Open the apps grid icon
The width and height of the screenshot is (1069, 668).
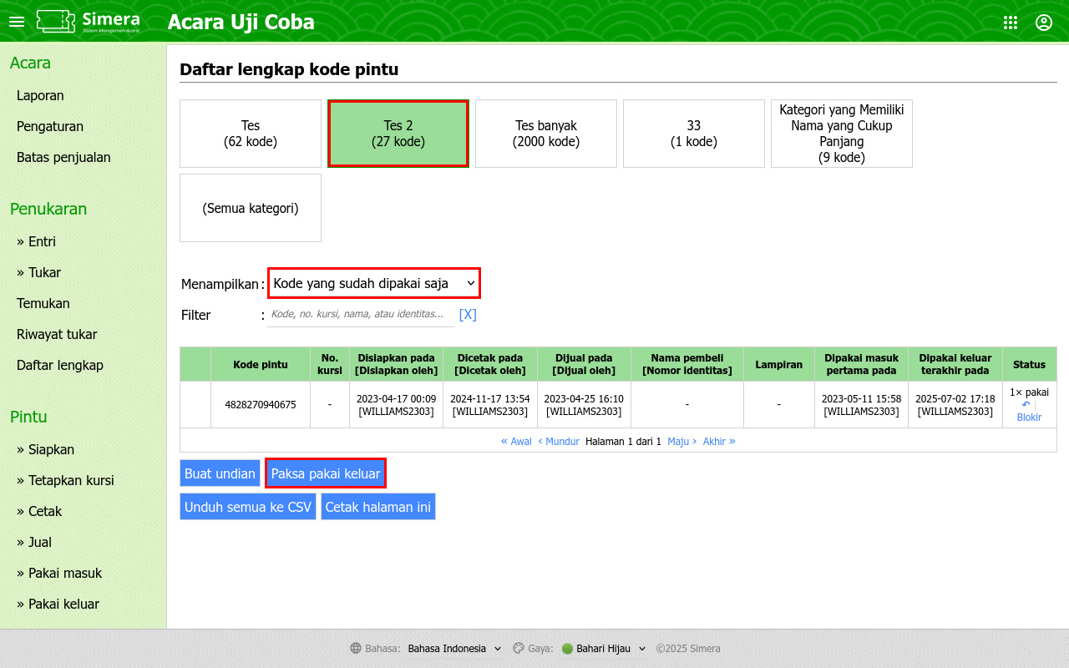pyautogui.click(x=1011, y=23)
